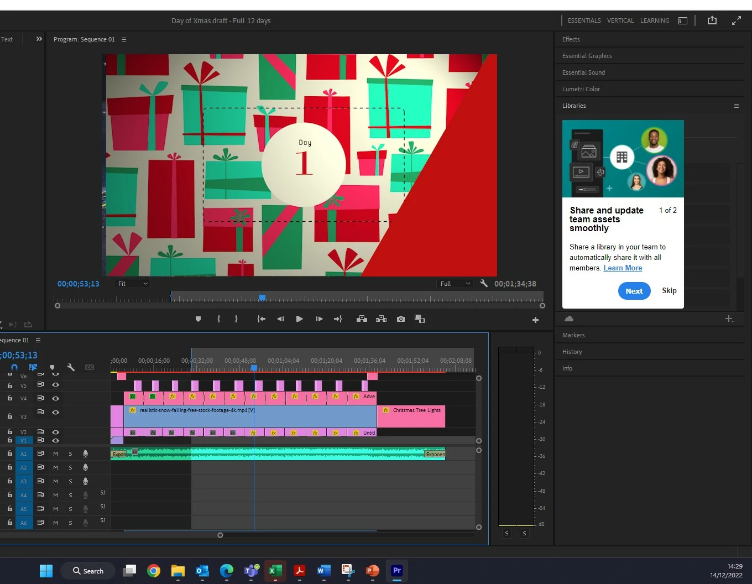Maximize output with the fullscreen icon
The image size is (752, 584).
[737, 20]
